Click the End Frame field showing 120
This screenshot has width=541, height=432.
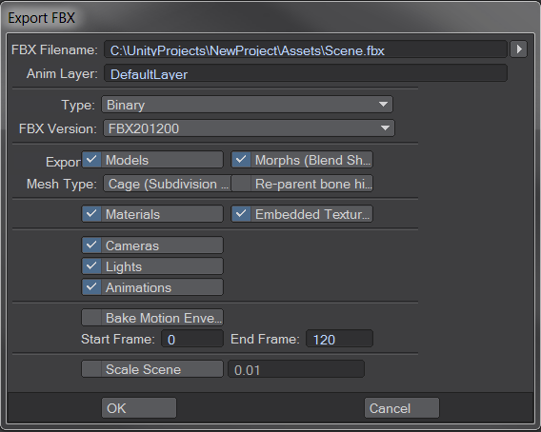coord(339,339)
